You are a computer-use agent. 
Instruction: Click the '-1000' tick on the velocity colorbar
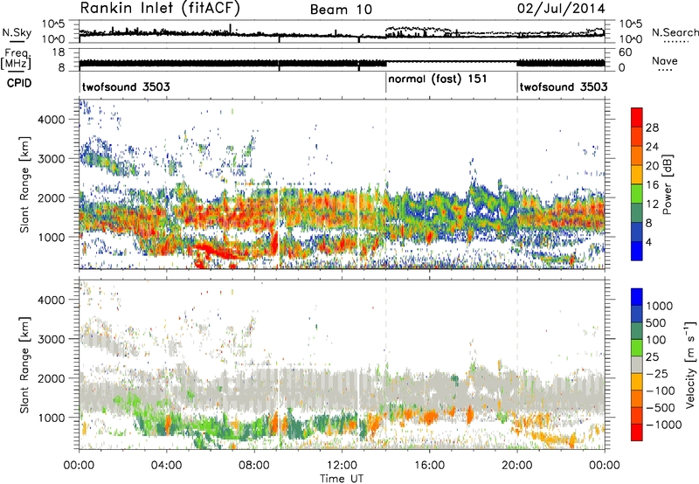[x=663, y=425]
